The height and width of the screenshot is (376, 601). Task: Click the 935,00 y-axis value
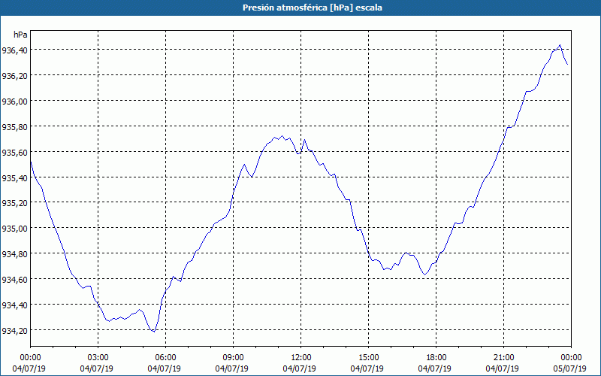click(14, 229)
